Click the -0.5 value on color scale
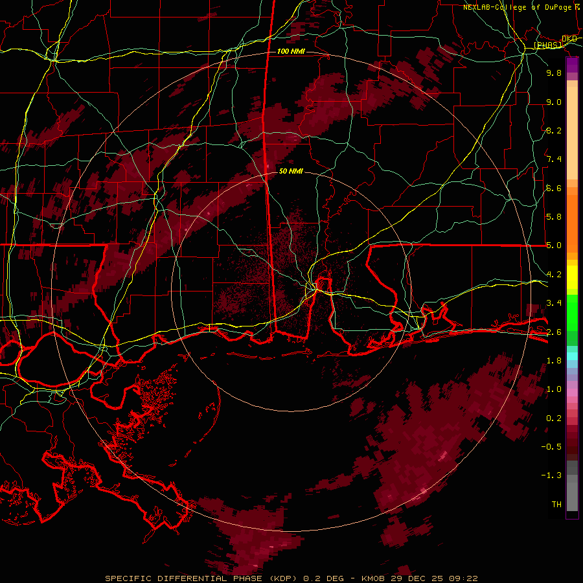The height and width of the screenshot is (583, 583). click(x=551, y=447)
